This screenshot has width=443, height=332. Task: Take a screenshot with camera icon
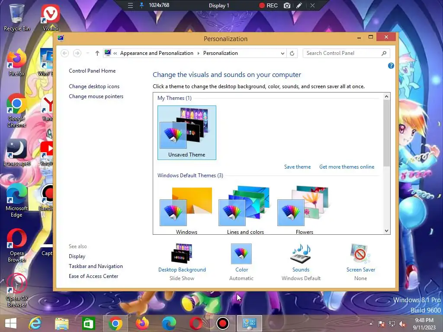click(287, 5)
